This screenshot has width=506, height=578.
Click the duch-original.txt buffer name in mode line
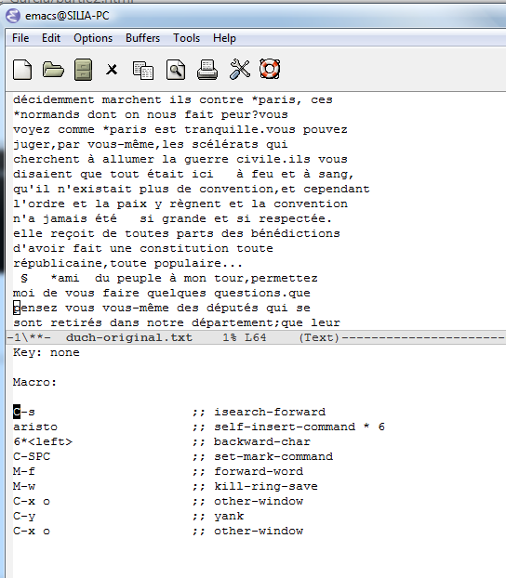[129, 337]
